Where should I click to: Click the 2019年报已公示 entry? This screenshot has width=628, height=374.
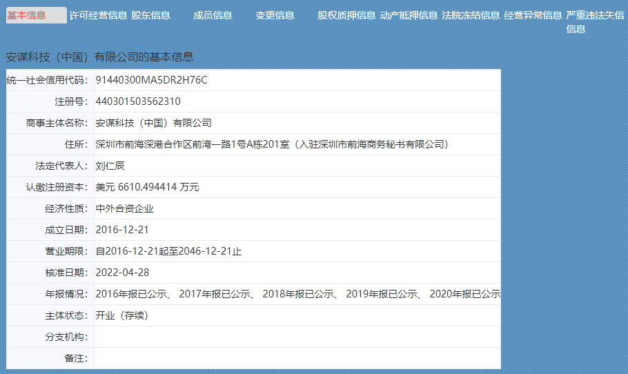coord(382,295)
